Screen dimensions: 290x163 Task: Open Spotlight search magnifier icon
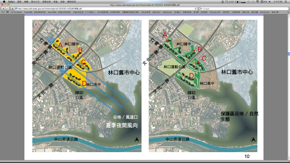286,1
